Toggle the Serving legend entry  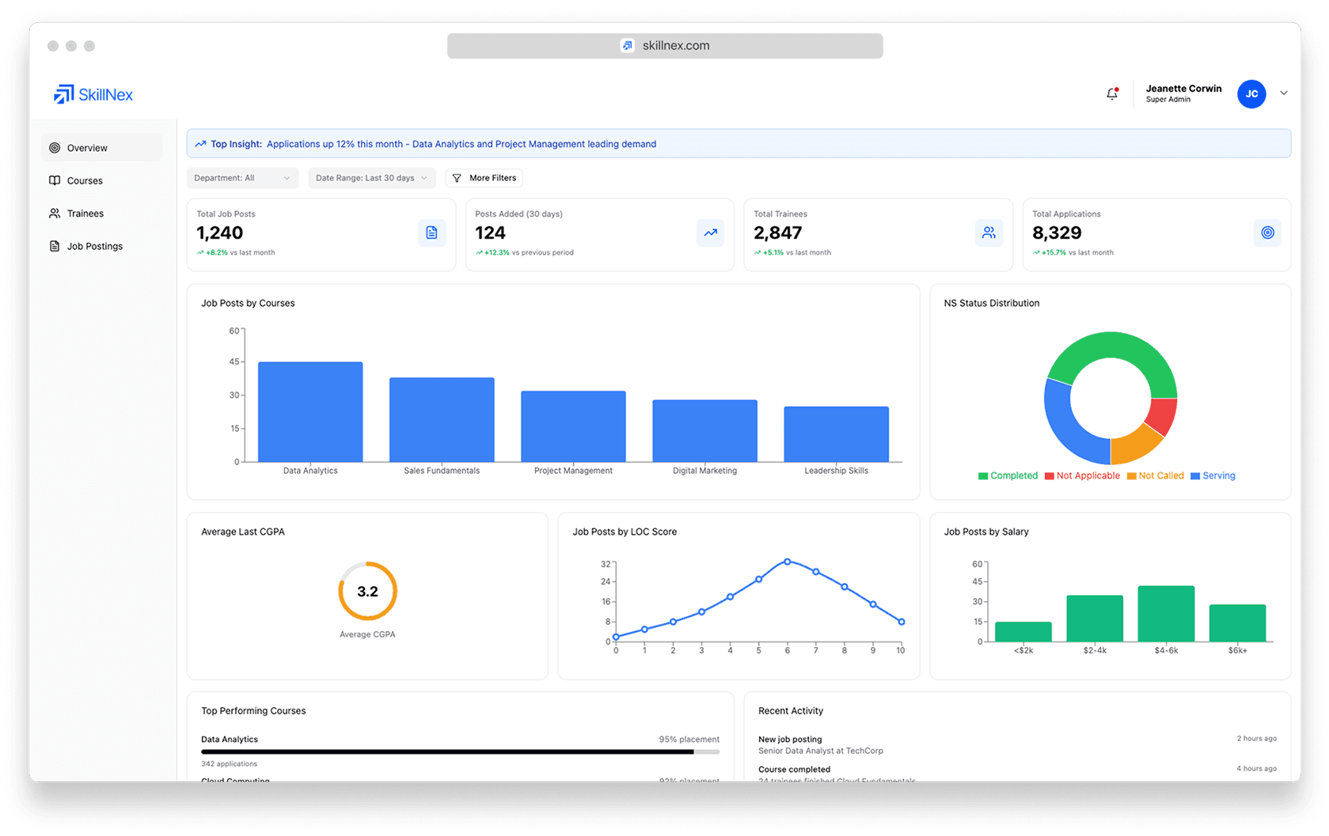pyautogui.click(x=1213, y=476)
